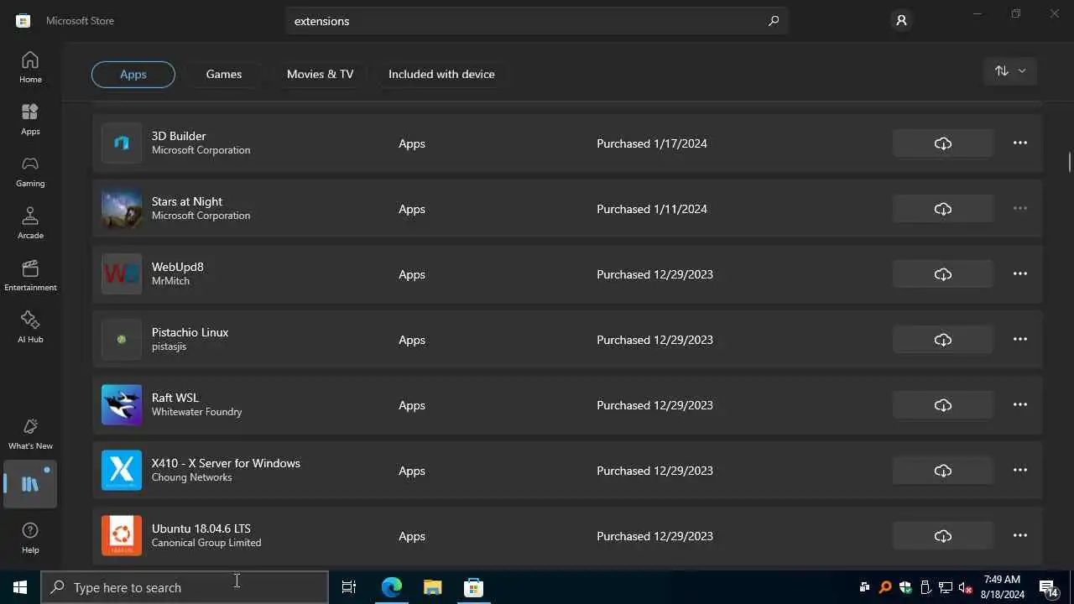Download Raft WSL via cloud icon
The width and height of the screenshot is (1074, 604).
(x=943, y=405)
